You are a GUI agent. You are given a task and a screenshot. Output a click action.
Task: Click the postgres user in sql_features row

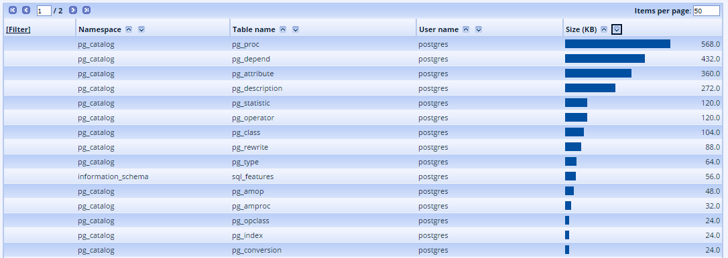(x=433, y=176)
